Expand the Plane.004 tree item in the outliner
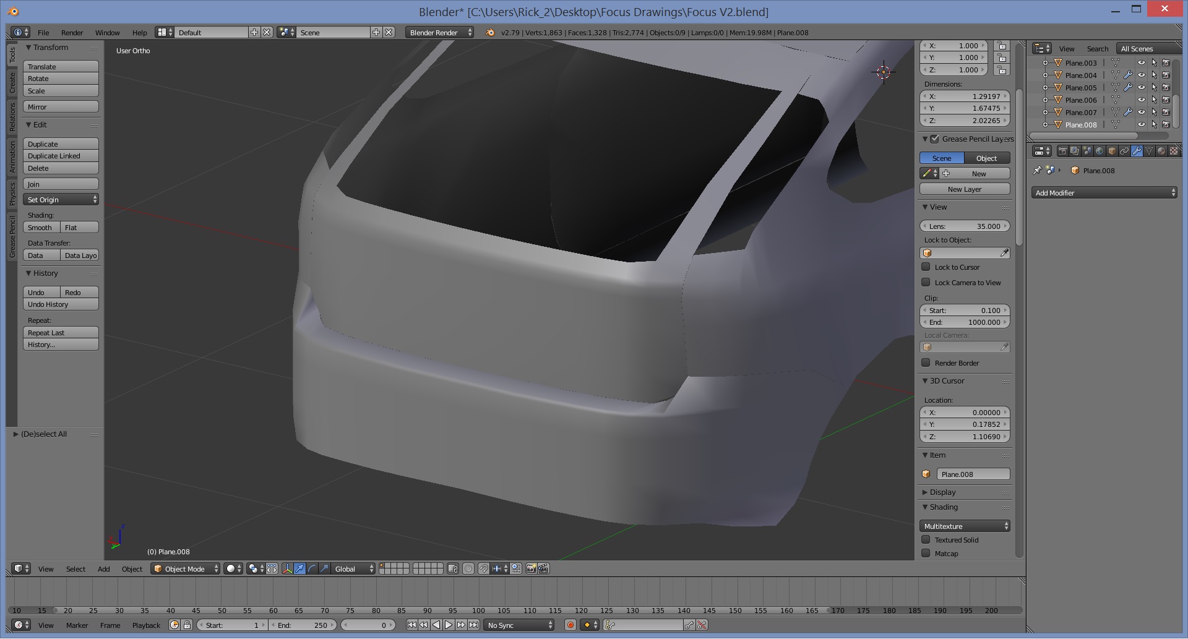 pos(1045,75)
